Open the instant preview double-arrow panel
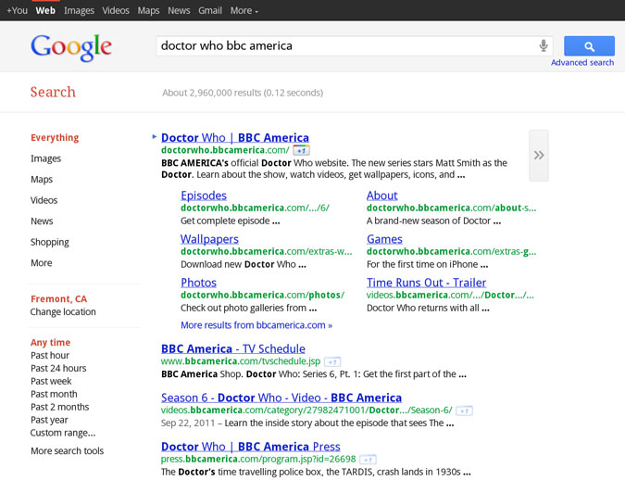Viewport: 625px width, 480px height. [538, 156]
